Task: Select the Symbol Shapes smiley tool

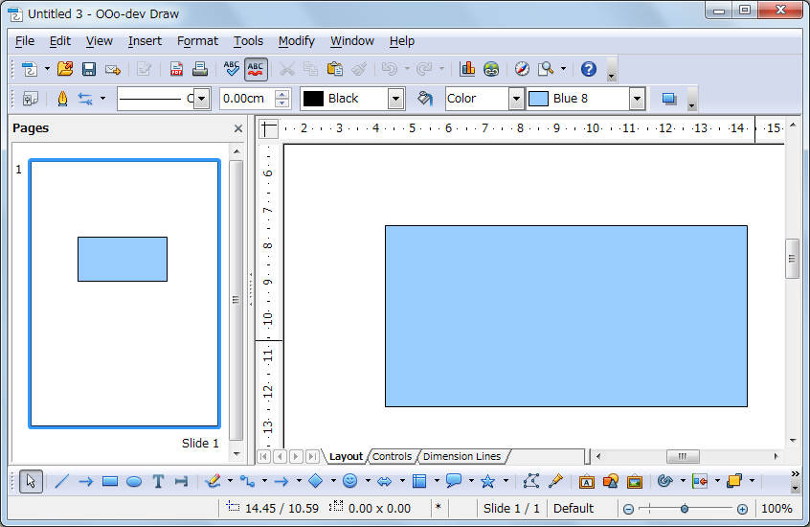Action: click(350, 482)
